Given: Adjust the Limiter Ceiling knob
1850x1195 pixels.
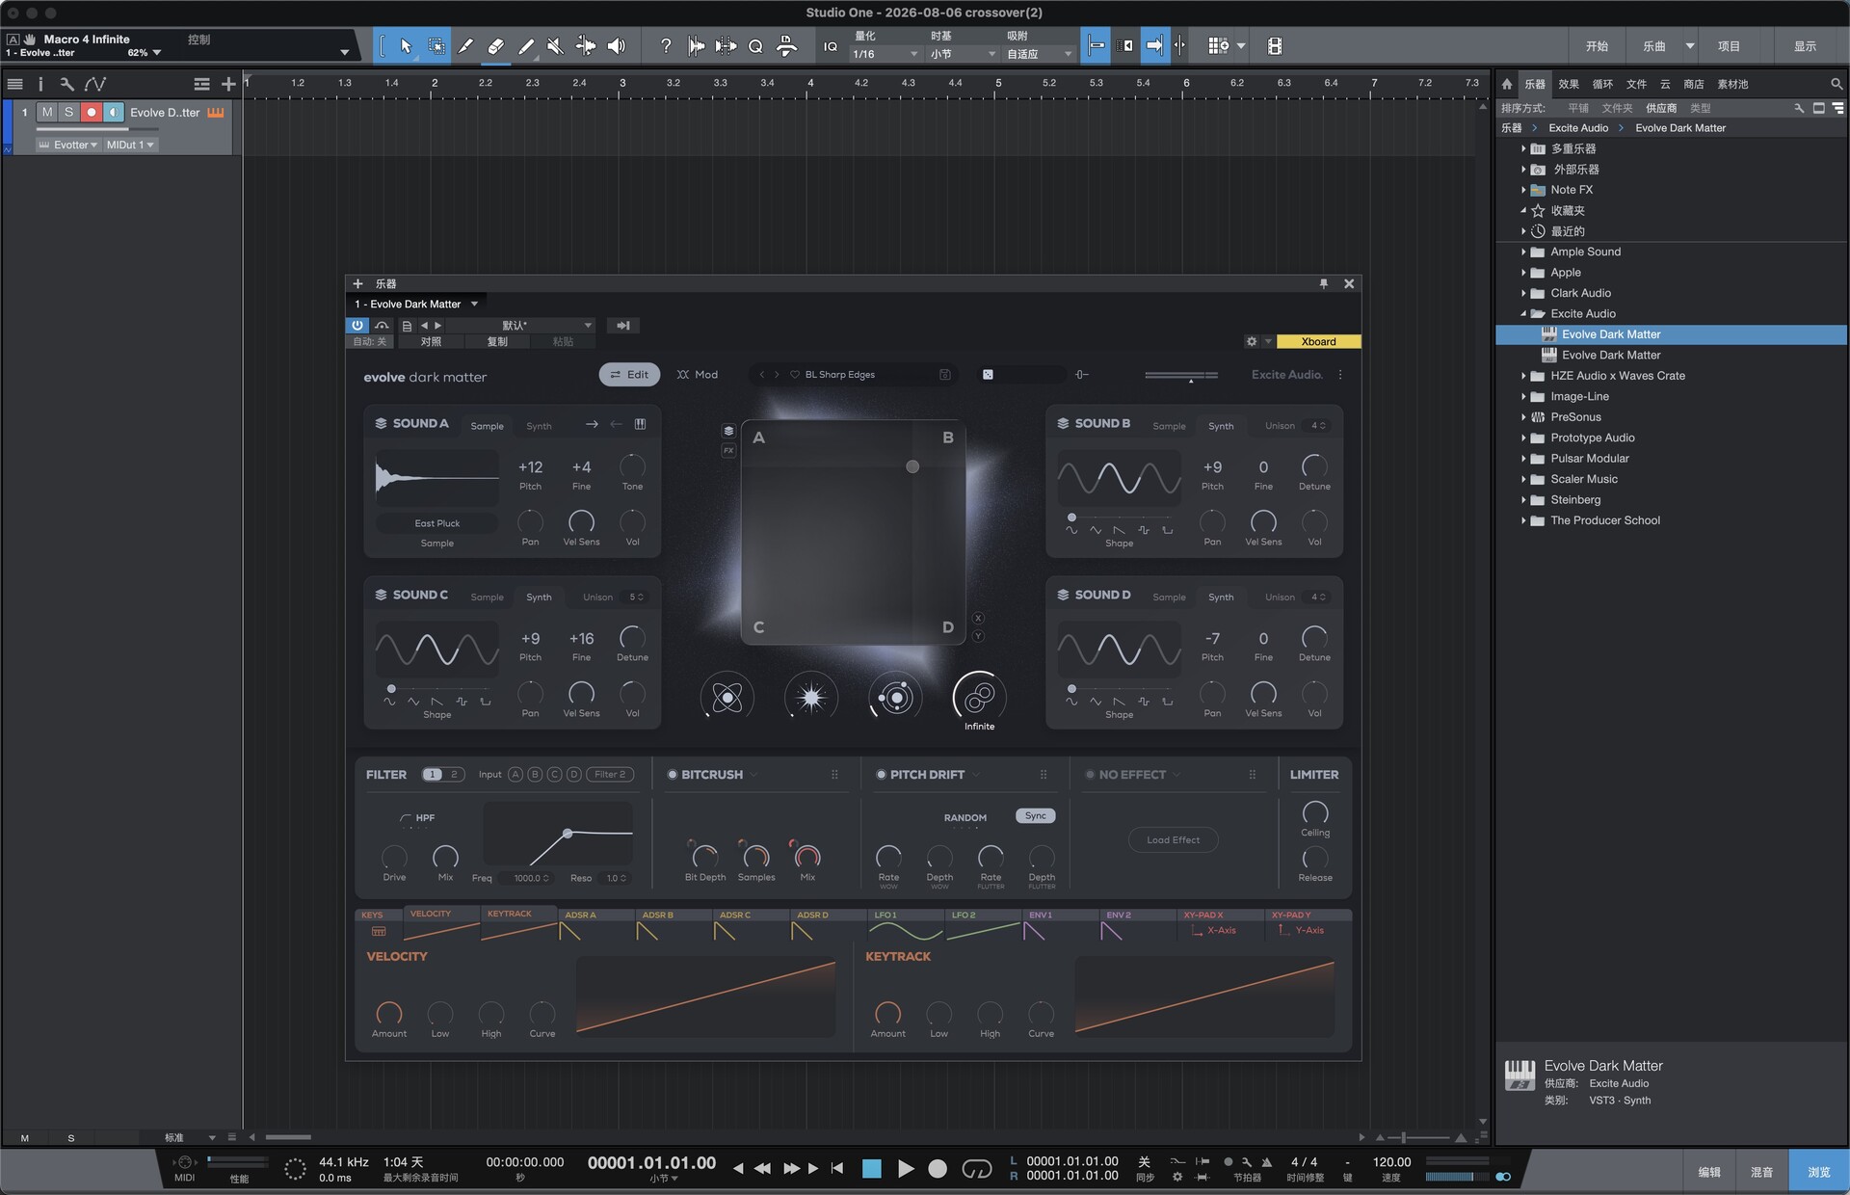Looking at the screenshot, I should click(x=1314, y=811).
